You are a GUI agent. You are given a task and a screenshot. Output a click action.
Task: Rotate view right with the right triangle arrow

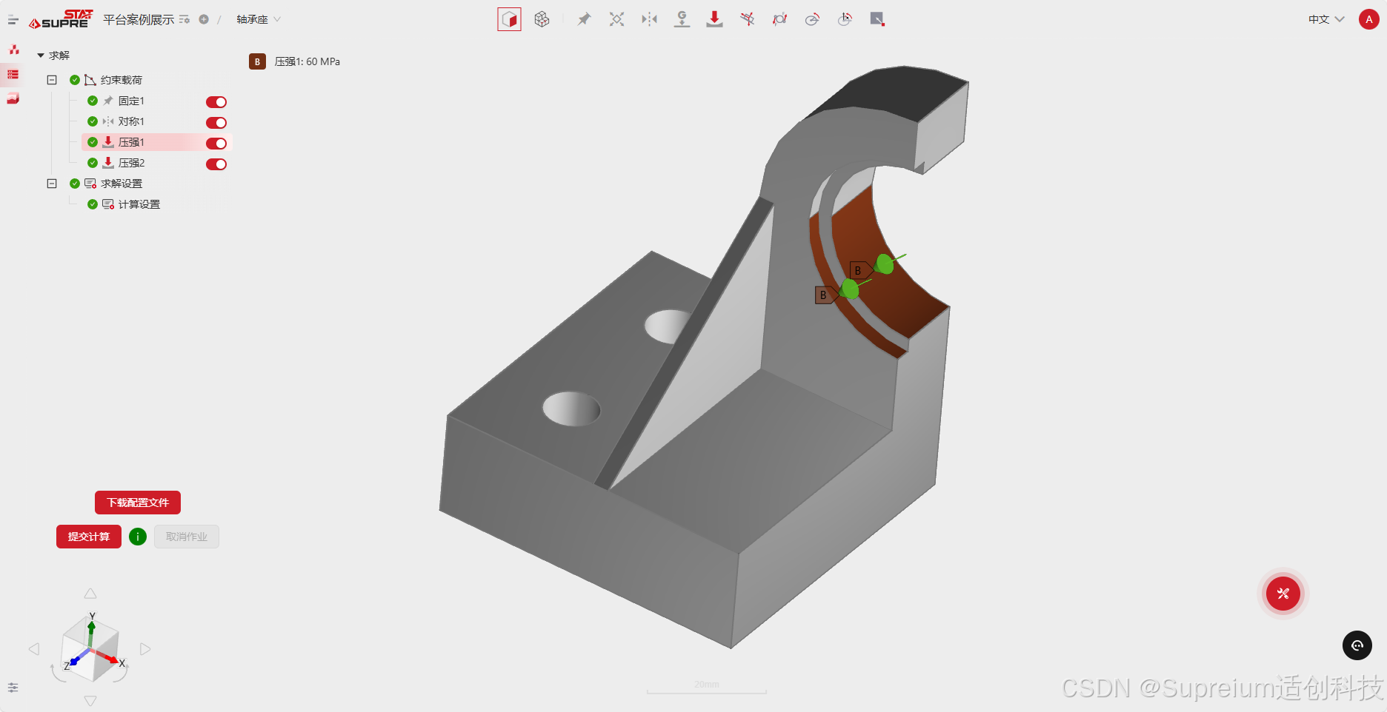click(x=145, y=649)
